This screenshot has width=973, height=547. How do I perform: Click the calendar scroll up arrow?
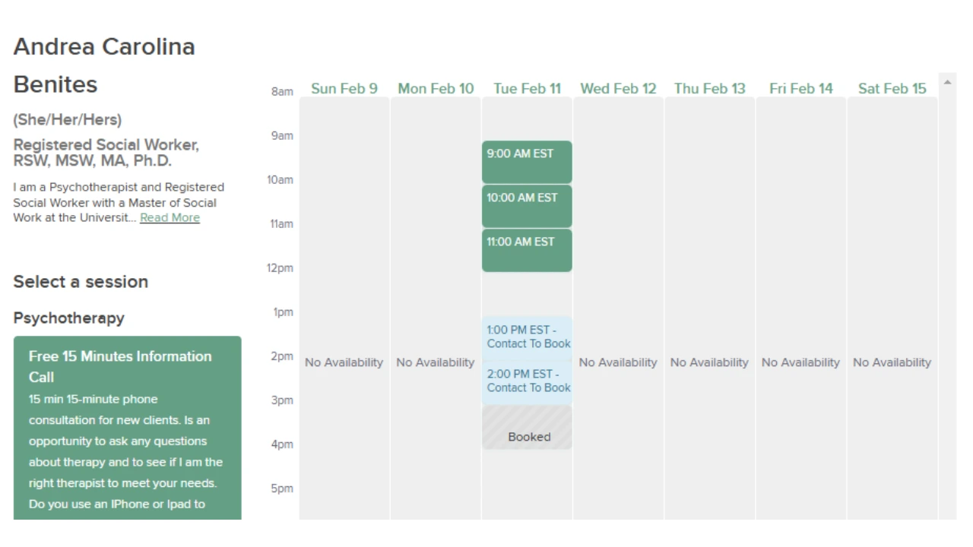click(x=947, y=82)
